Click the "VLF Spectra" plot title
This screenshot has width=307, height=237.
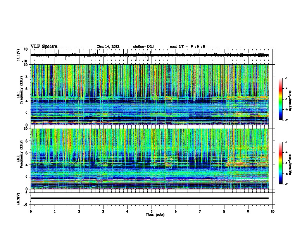click(x=44, y=46)
